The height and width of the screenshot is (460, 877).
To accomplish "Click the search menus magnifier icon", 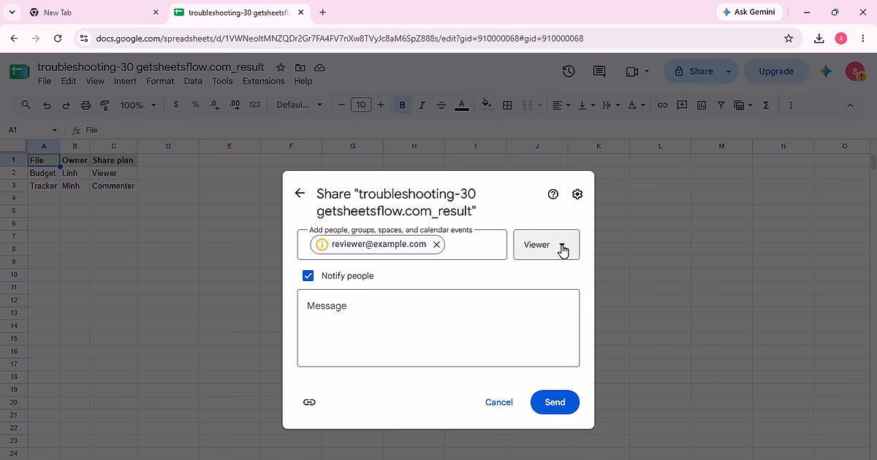I will click(26, 105).
